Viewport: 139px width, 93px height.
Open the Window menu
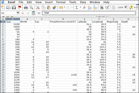95,2
